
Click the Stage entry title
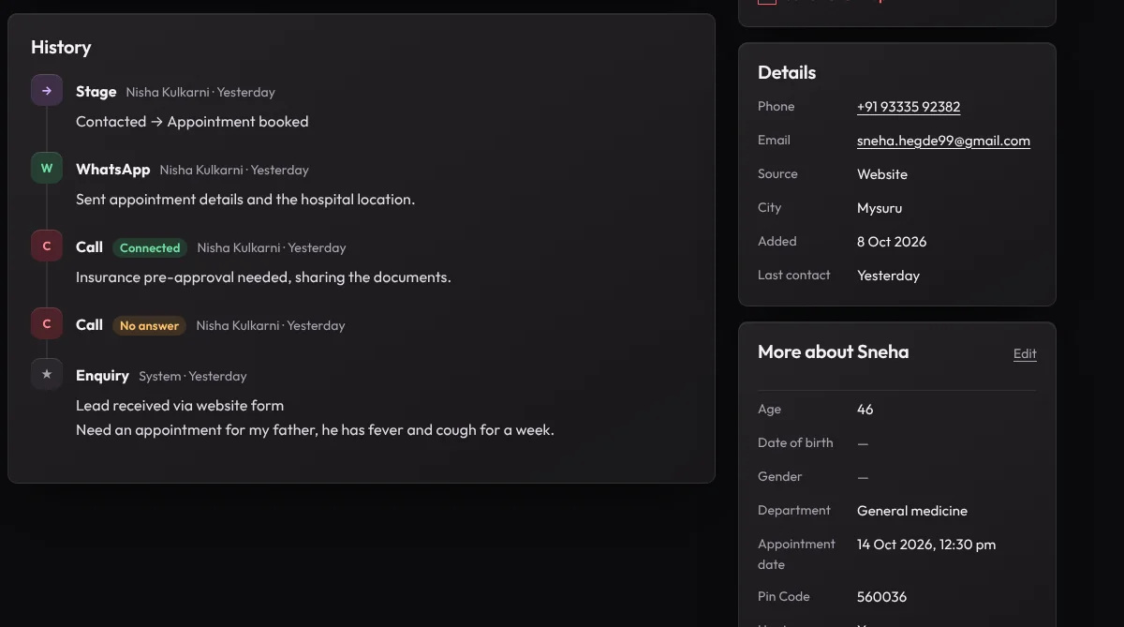(x=96, y=92)
